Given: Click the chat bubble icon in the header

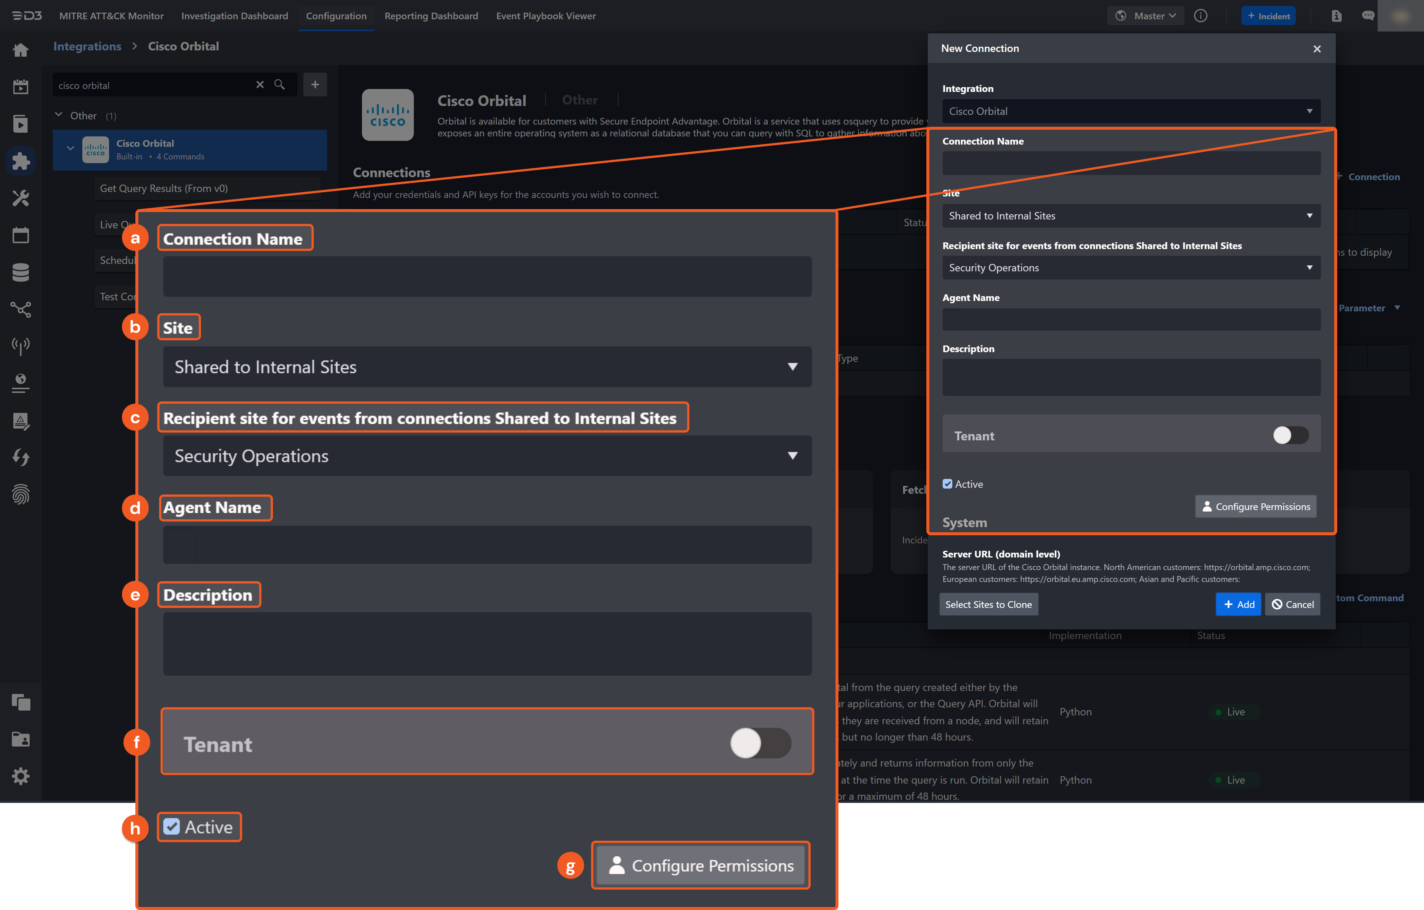Looking at the screenshot, I should point(1368,15).
